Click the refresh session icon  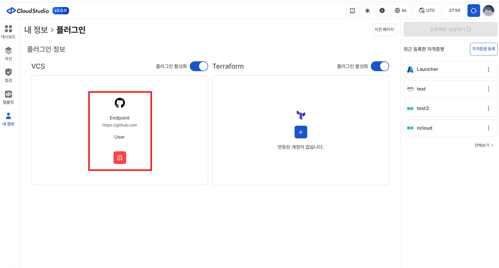(x=474, y=11)
